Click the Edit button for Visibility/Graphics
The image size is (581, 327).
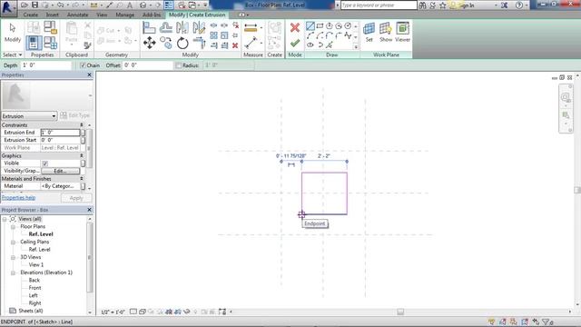(61, 171)
